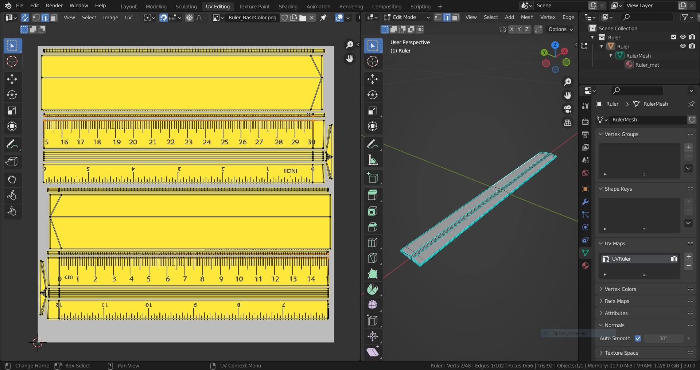Open the Render menu

pos(54,5)
